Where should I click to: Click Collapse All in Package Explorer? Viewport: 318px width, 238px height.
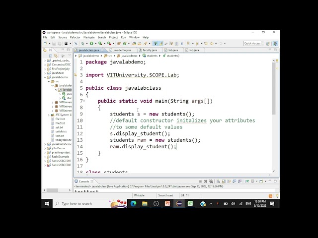(x=50, y=56)
